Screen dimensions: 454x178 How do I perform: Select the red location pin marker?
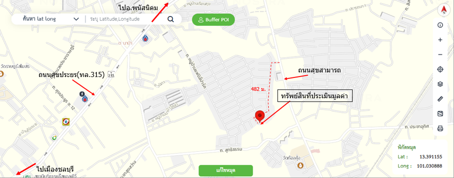260,117
